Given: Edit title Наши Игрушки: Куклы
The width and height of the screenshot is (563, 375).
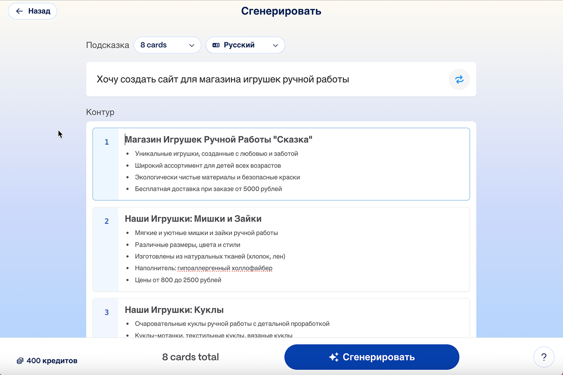Looking at the screenshot, I should [174, 310].
